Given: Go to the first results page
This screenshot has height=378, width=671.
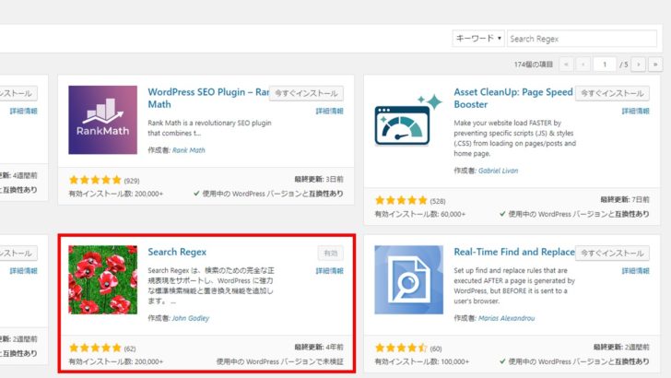Looking at the screenshot, I should (566, 65).
